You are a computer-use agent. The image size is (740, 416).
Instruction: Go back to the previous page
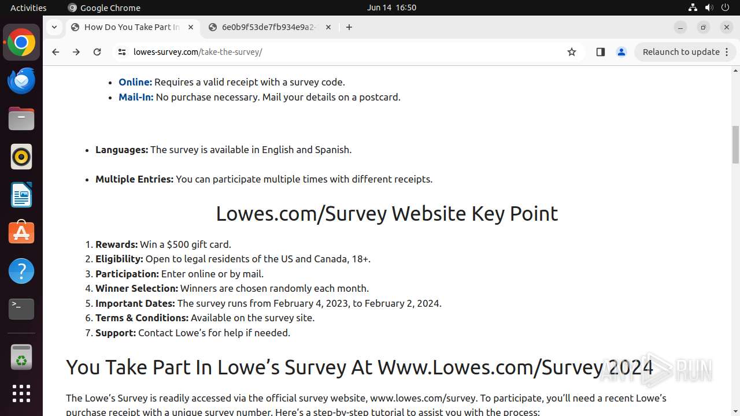[55, 52]
